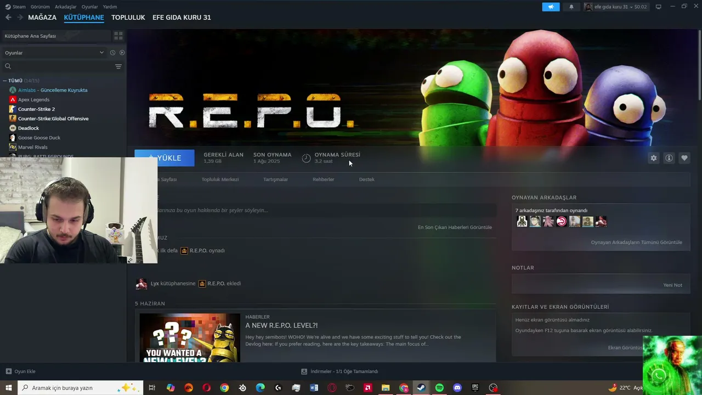Open the Topluluk Merkezi game tab

click(x=220, y=179)
